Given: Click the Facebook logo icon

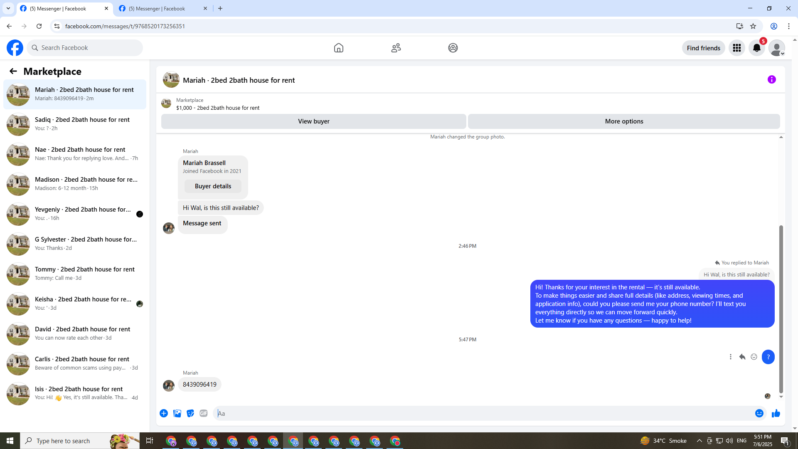Looking at the screenshot, I should pos(15,48).
